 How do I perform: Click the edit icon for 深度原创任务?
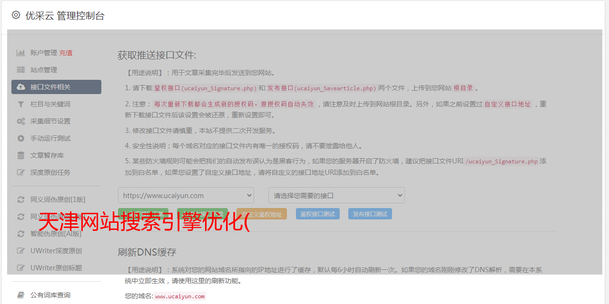pyautogui.click(x=21, y=172)
